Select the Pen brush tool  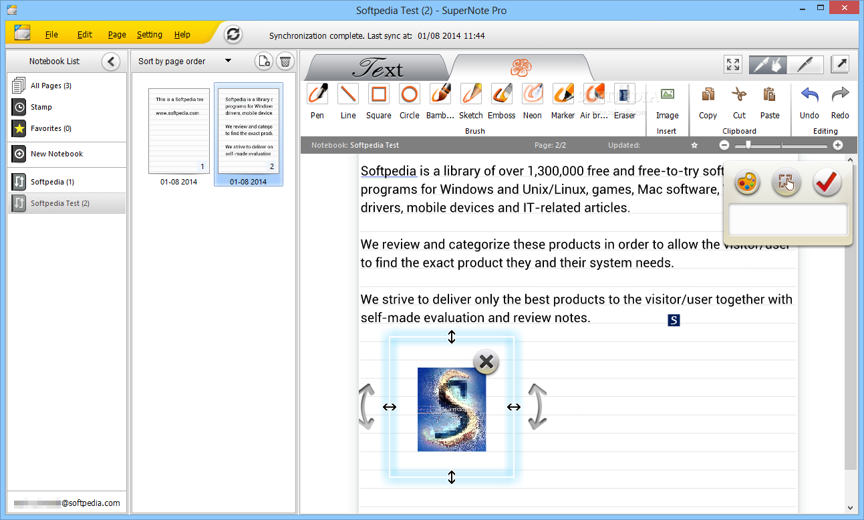[x=317, y=101]
